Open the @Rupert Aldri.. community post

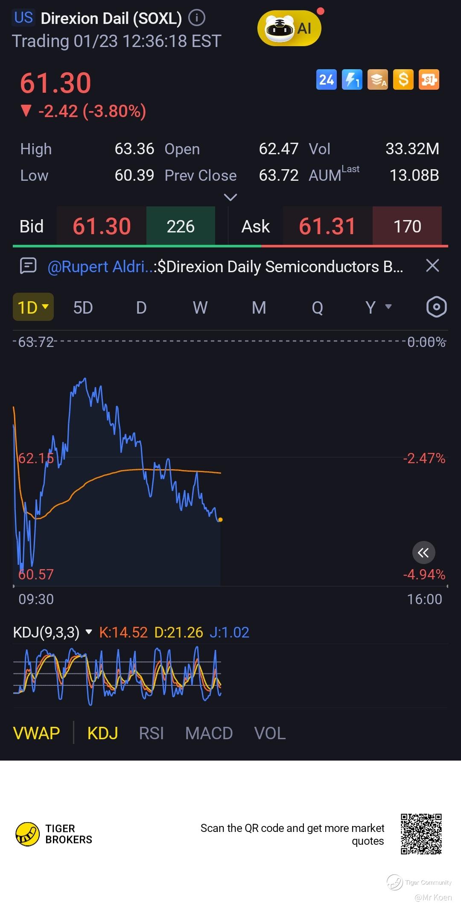(x=225, y=267)
